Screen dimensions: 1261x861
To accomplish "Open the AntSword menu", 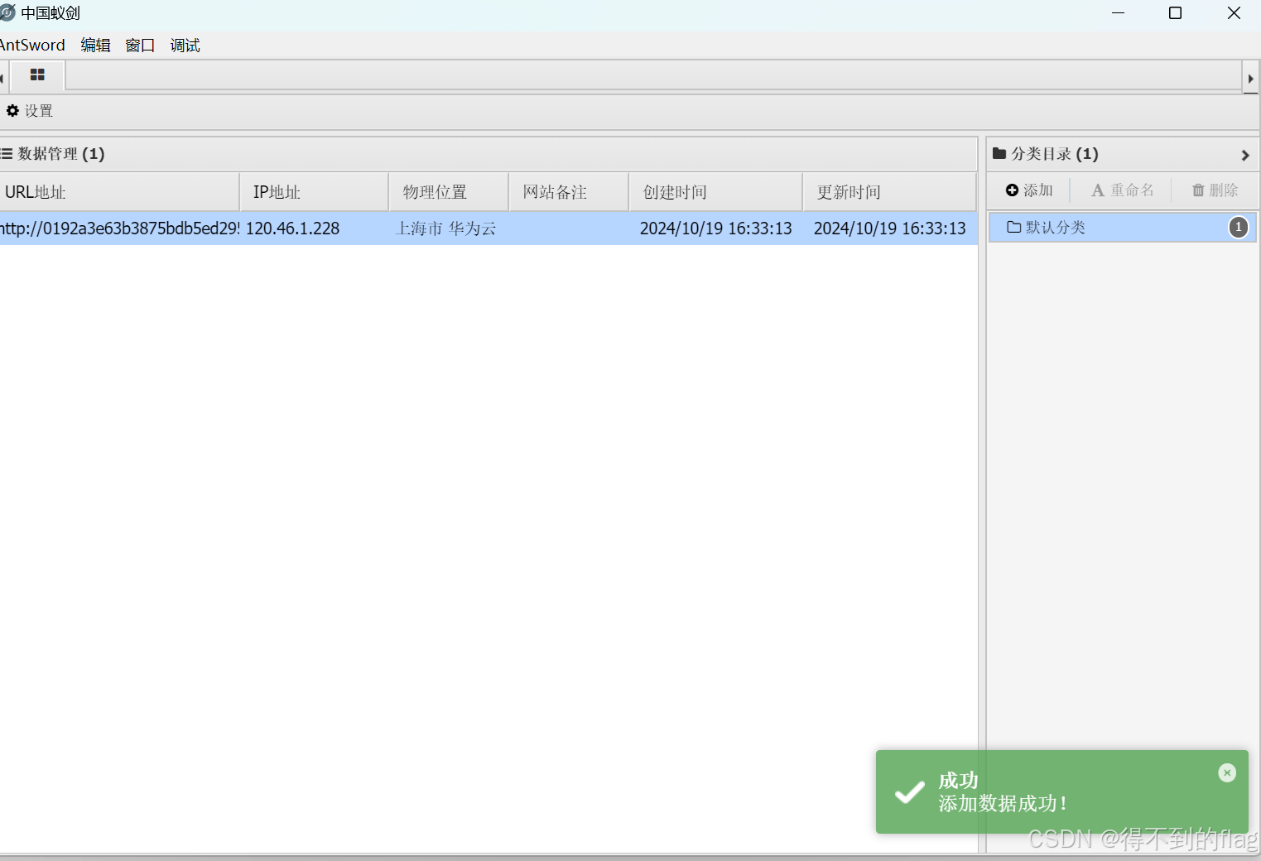I will (32, 45).
